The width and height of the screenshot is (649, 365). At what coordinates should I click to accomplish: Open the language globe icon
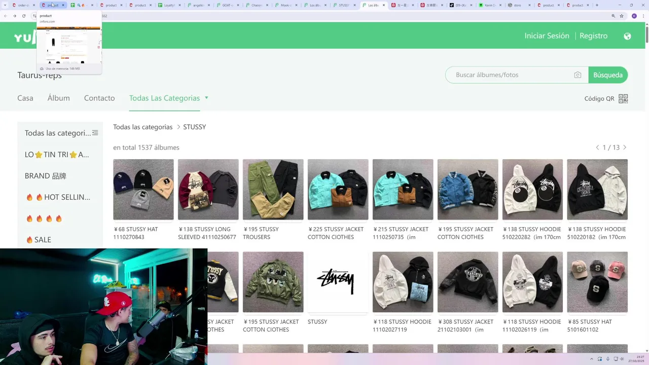pyautogui.click(x=627, y=36)
